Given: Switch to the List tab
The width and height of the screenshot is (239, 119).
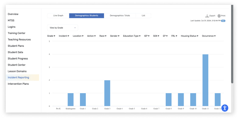Looking at the screenshot, I should 143,16.
